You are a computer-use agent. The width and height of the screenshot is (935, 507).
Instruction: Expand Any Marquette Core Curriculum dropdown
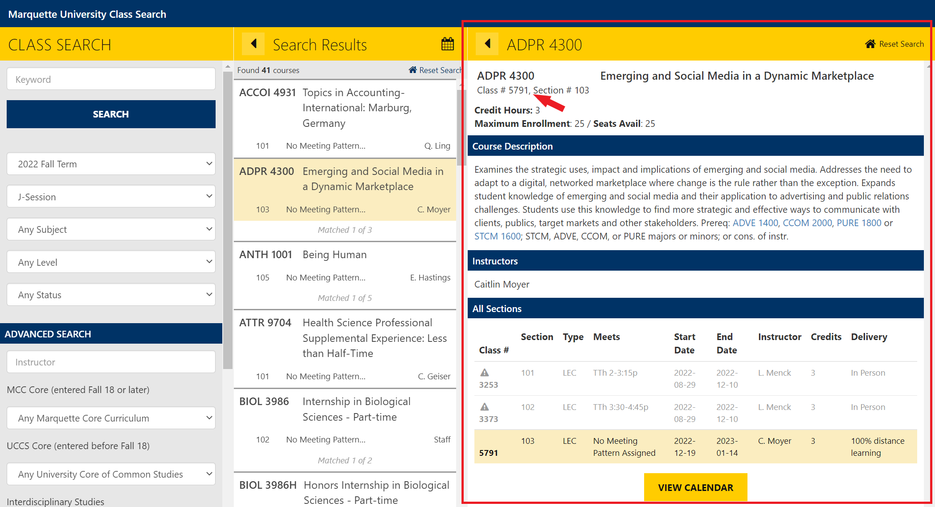111,418
